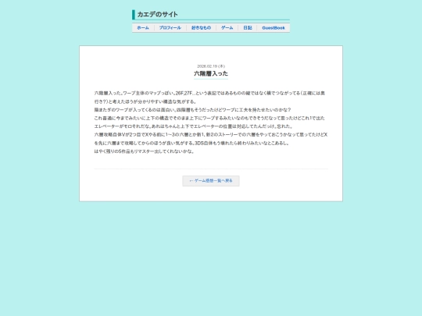This screenshot has width=422, height=316.
Task: Click the article title 六階層入った
Action: [211, 73]
